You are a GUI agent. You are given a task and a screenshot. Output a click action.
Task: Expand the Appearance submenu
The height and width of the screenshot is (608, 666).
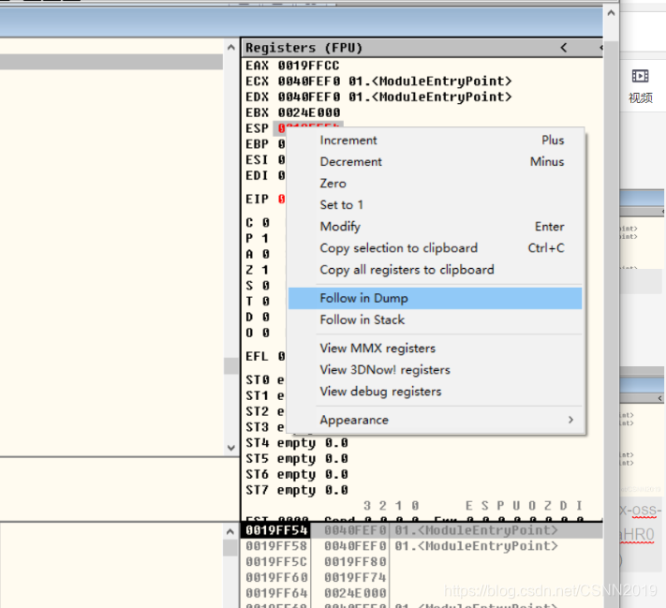tap(435, 421)
